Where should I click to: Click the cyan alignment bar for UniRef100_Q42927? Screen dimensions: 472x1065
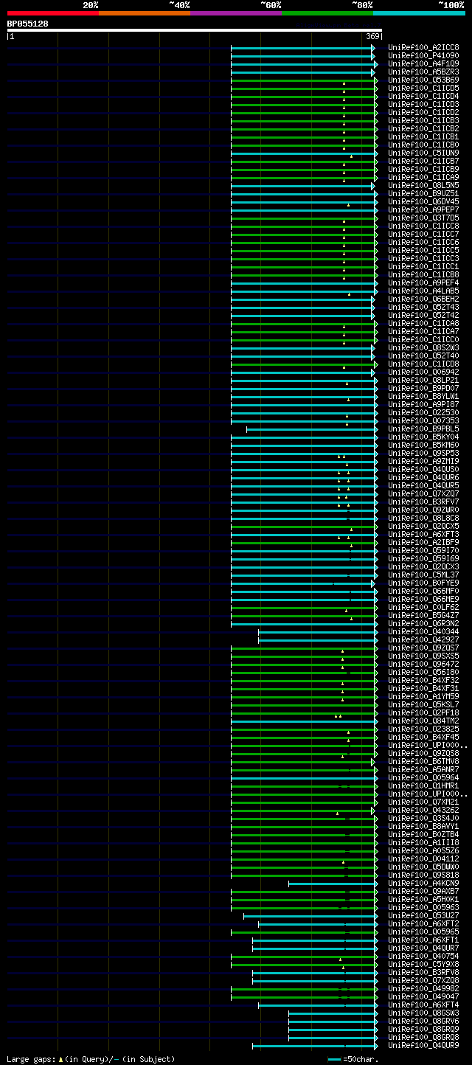click(317, 640)
